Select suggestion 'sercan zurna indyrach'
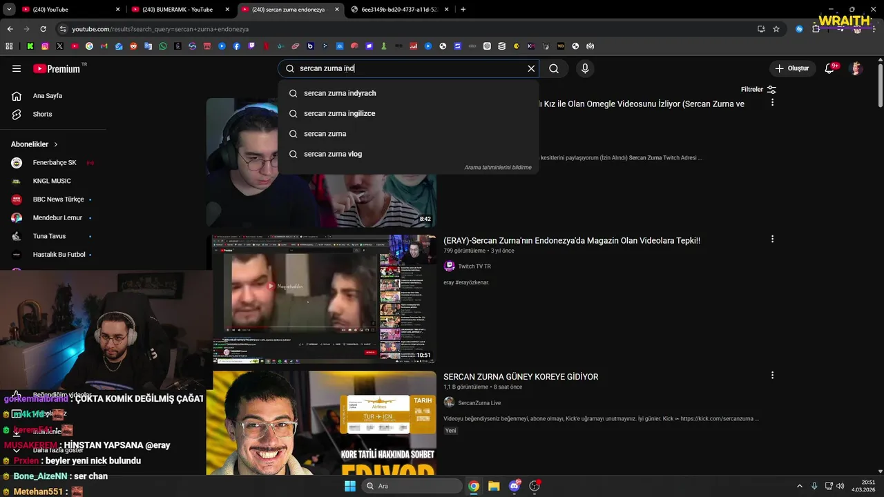The image size is (884, 497). (x=408, y=93)
